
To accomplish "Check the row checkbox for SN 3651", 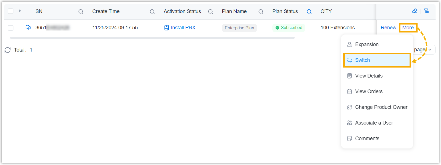I will pyautogui.click(x=11, y=28).
